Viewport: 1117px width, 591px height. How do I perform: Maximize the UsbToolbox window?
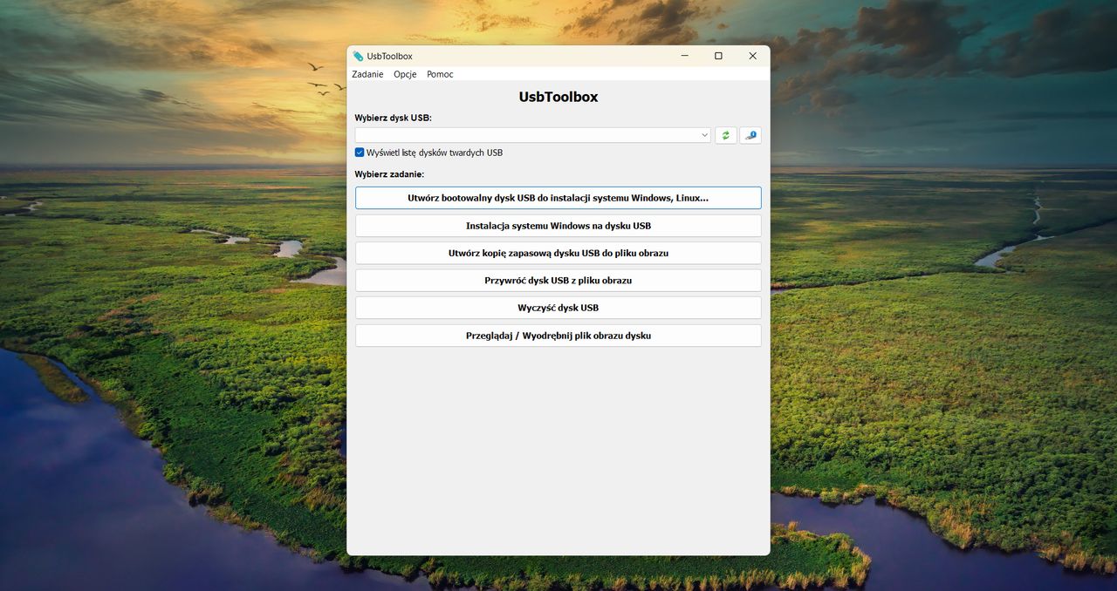tap(717, 55)
